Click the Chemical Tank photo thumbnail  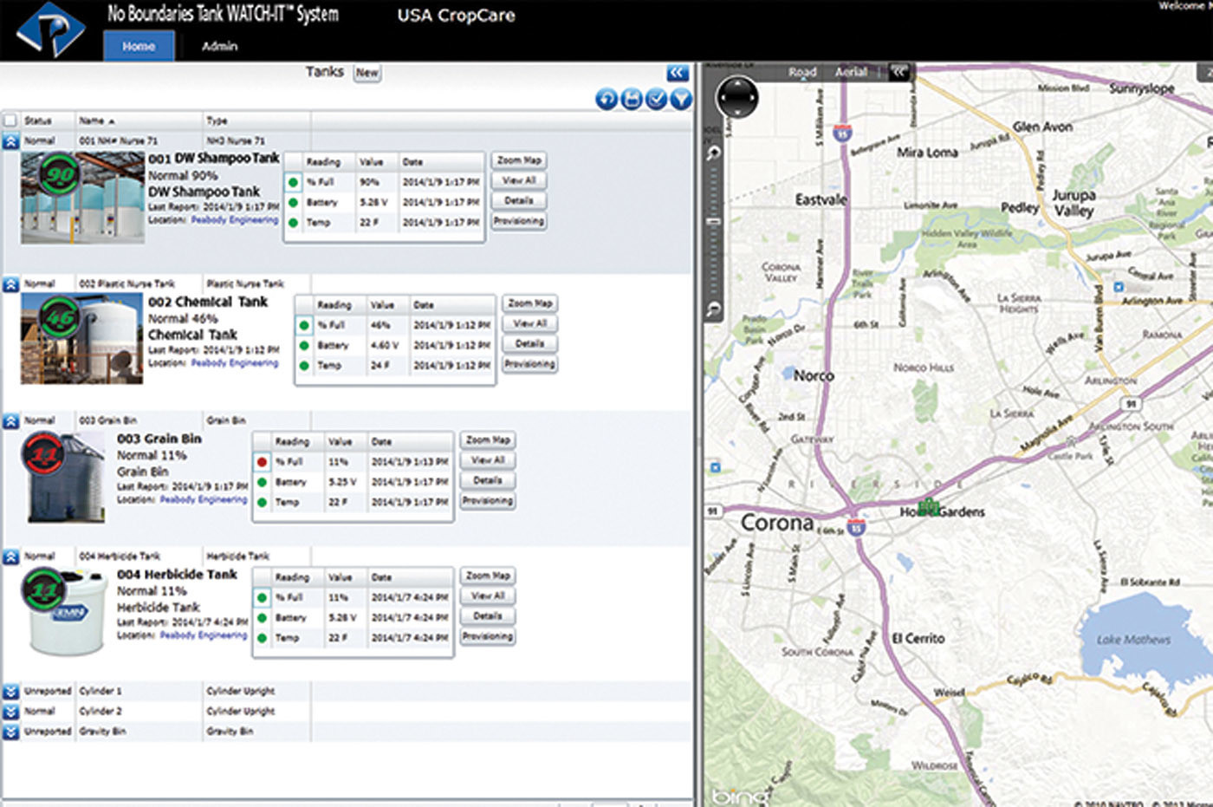(x=81, y=338)
